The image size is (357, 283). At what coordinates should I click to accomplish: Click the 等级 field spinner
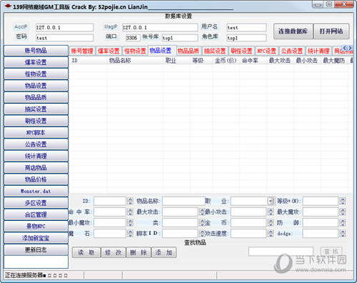[x=343, y=202]
